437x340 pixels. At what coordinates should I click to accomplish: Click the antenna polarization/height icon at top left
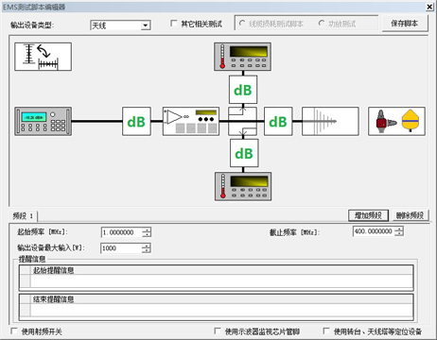click(x=44, y=57)
